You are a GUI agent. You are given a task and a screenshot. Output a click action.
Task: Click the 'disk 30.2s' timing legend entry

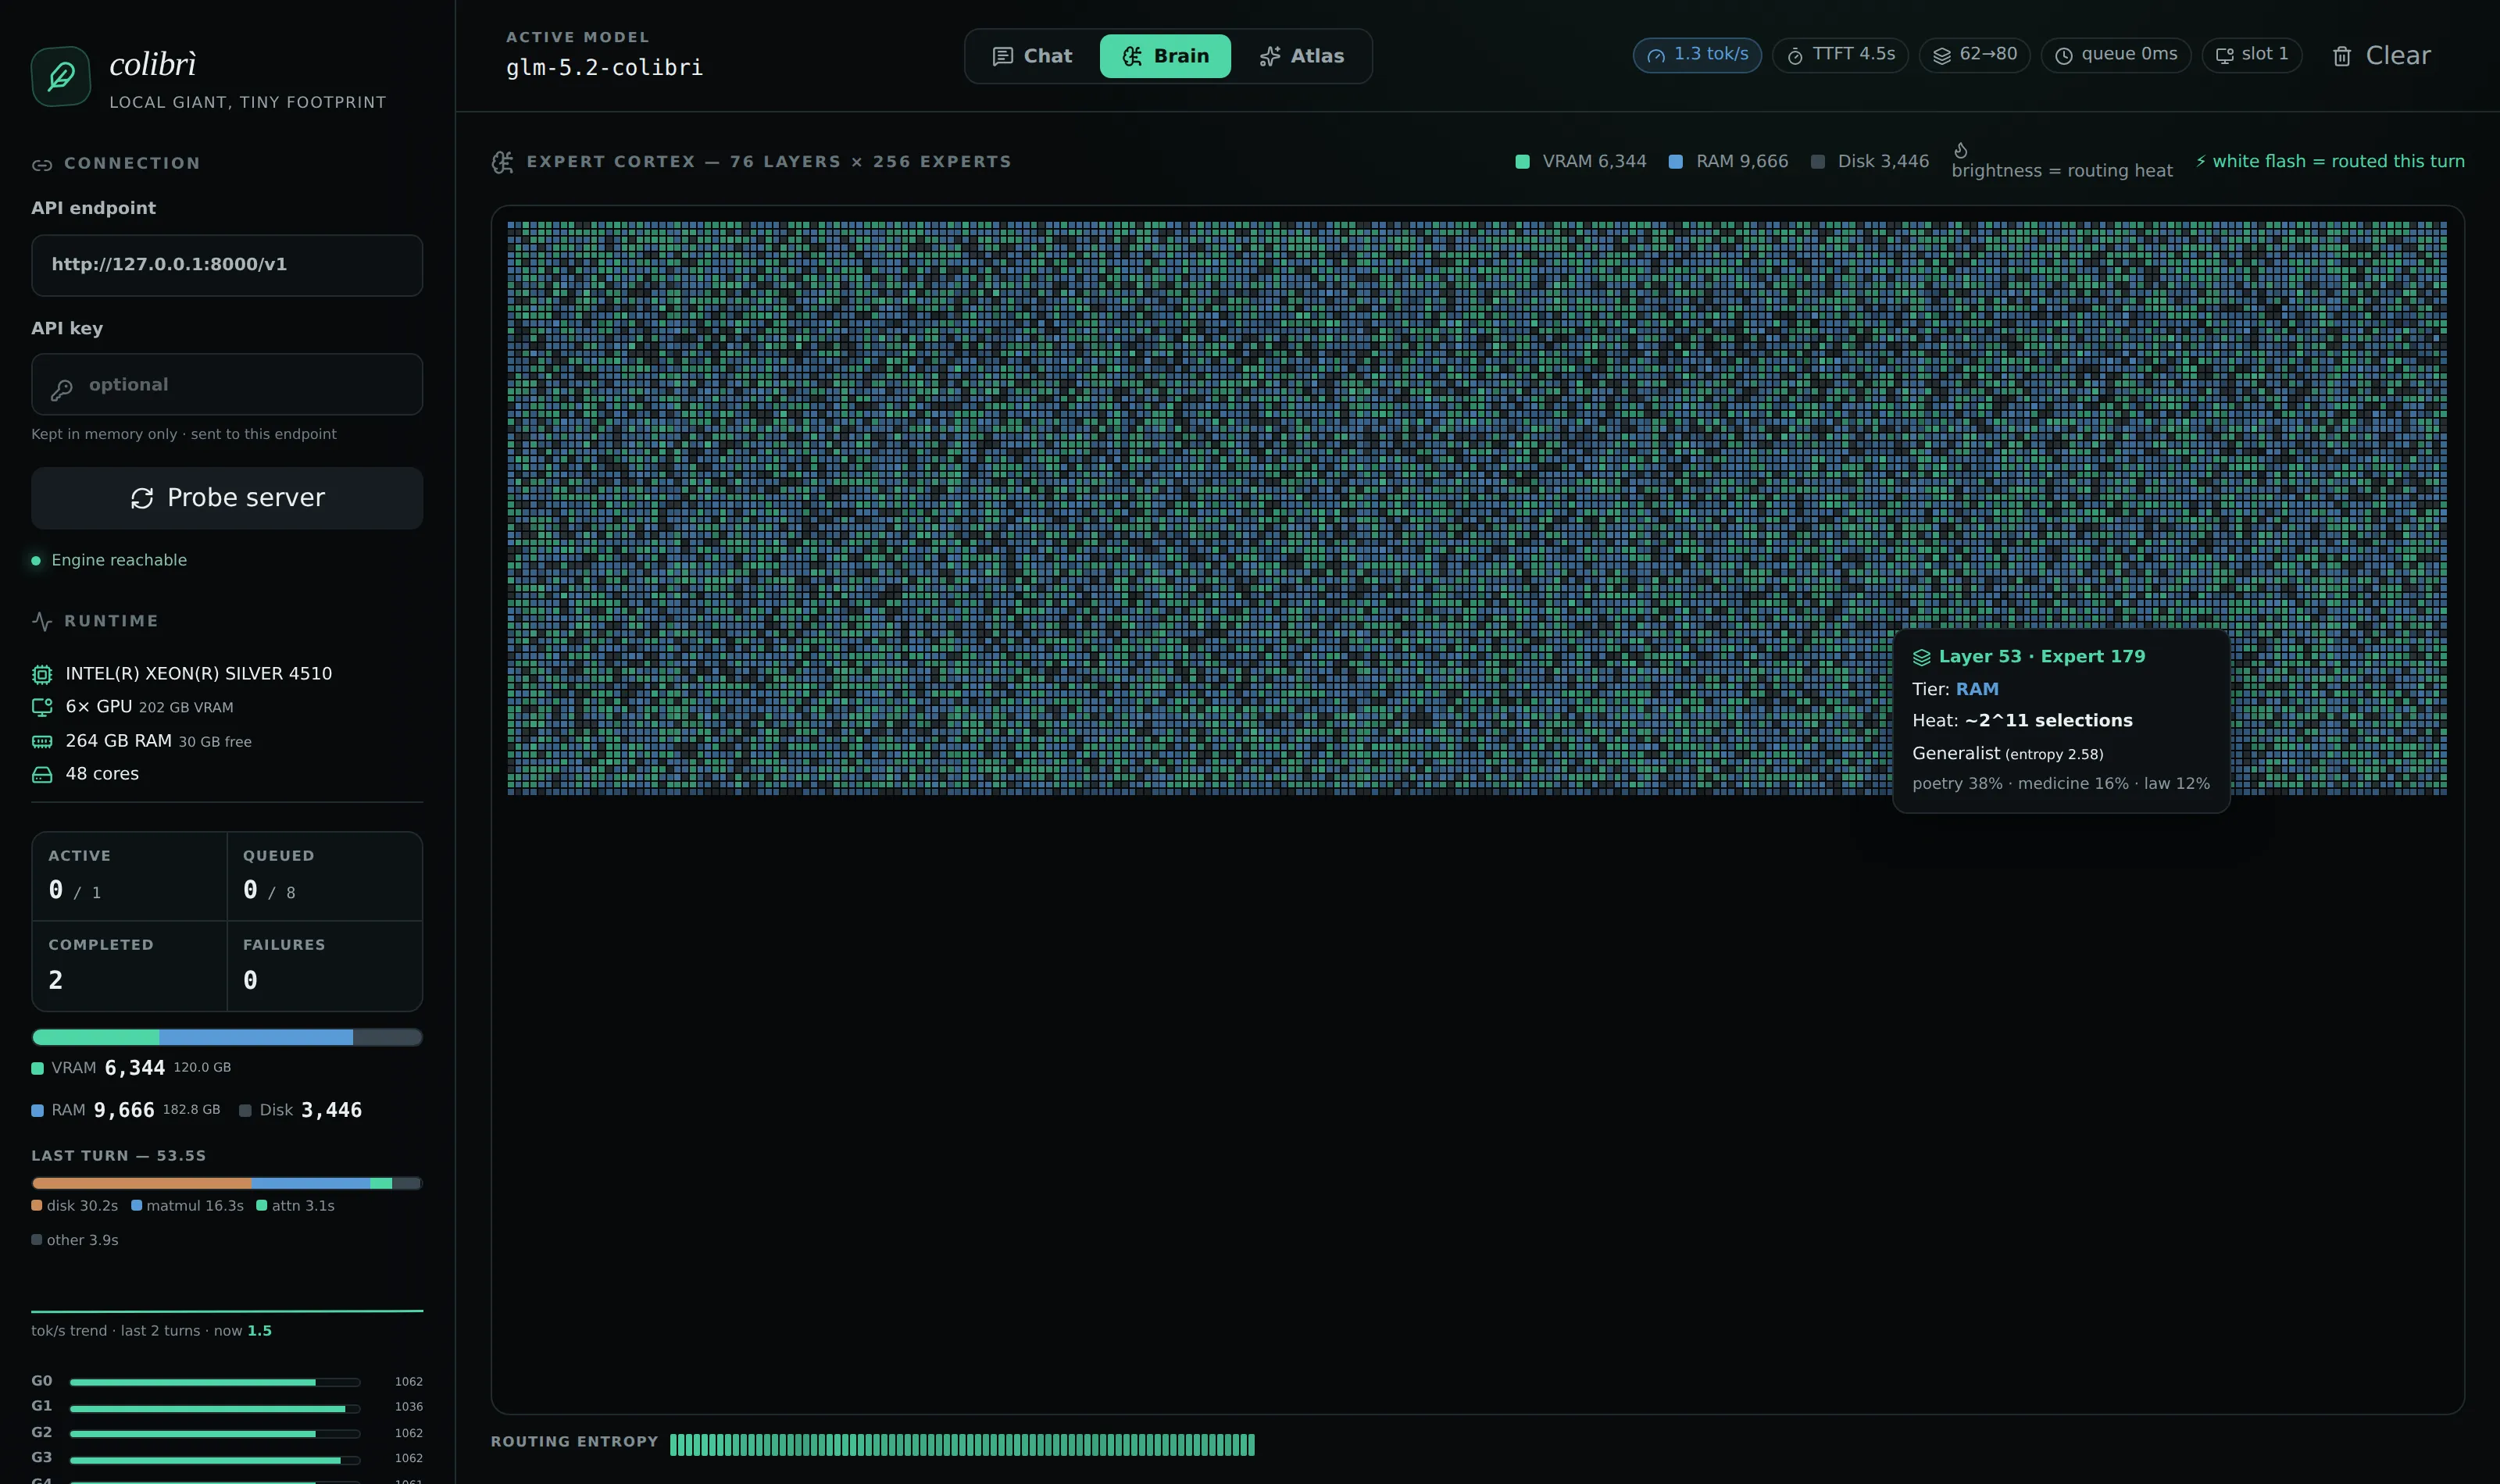coord(75,1206)
